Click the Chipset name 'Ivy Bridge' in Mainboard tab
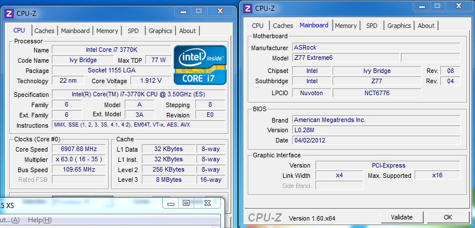475x228 pixels. pyautogui.click(x=377, y=71)
